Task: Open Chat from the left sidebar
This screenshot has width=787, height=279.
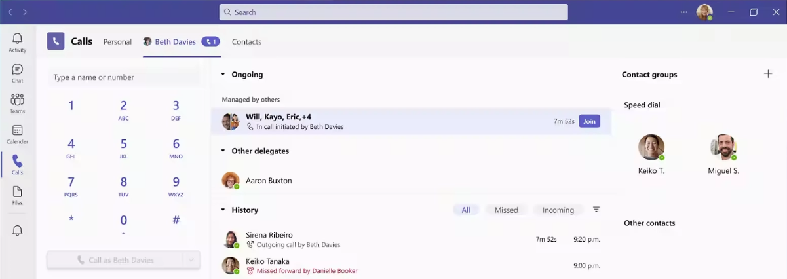Action: 17,73
